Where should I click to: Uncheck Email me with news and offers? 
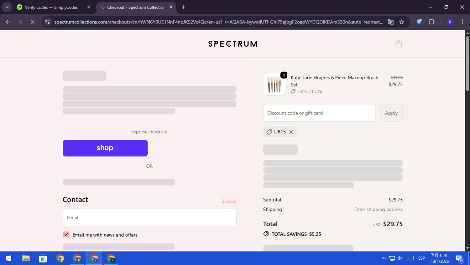point(66,235)
